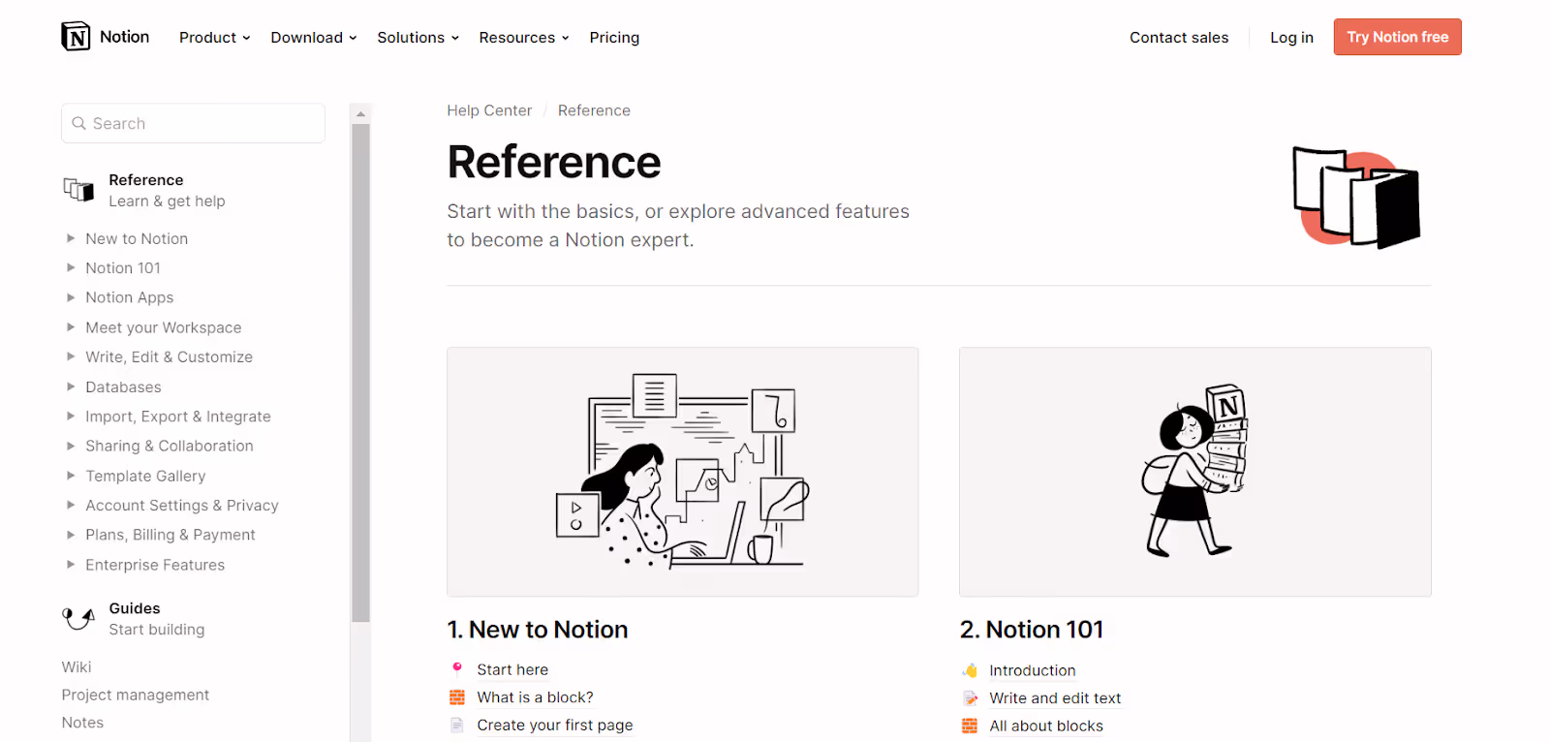Screen dimensions: 1550x742
Task: Click the pencil icon beside Write and edit text
Action: click(970, 698)
